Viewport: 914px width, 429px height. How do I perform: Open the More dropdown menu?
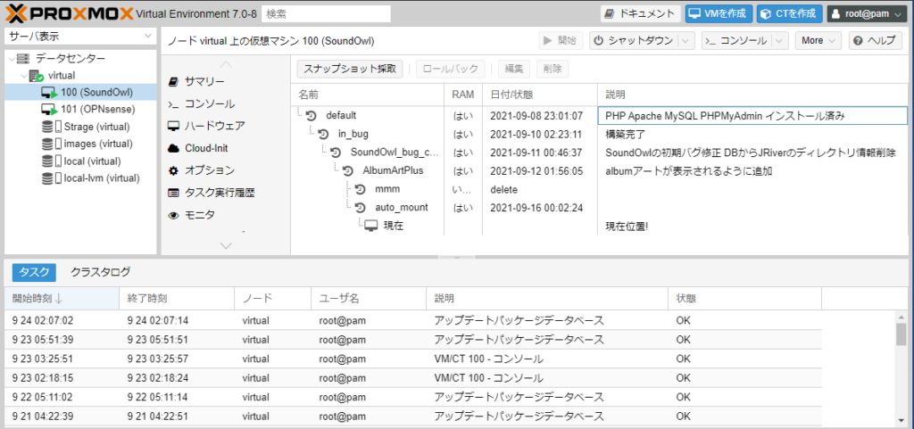819,41
